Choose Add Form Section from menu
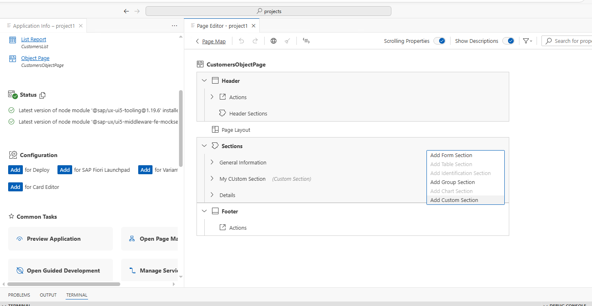 pyautogui.click(x=451, y=155)
